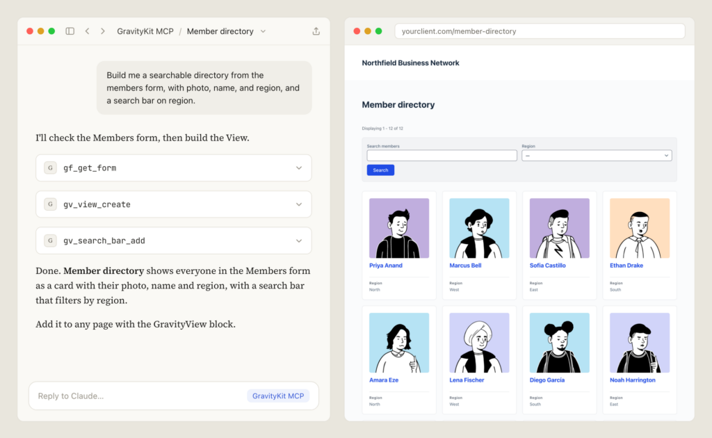Go back with the left arrow
712x438 pixels.
pyautogui.click(x=87, y=31)
